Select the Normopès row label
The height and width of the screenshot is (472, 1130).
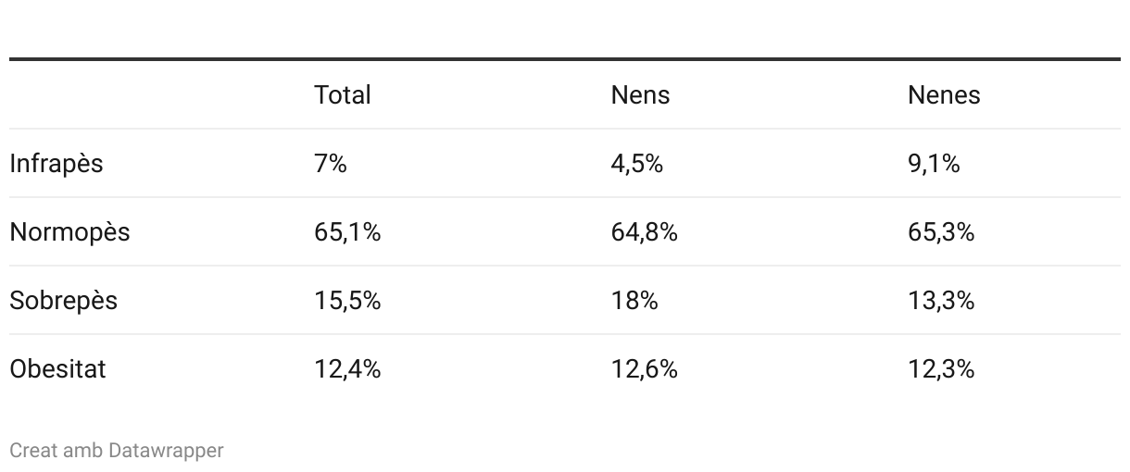point(69,232)
